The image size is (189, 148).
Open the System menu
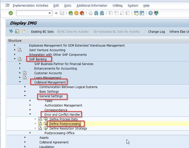click(133, 6)
